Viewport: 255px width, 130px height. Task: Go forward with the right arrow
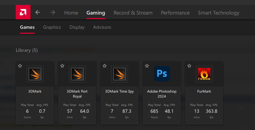click(53, 12)
